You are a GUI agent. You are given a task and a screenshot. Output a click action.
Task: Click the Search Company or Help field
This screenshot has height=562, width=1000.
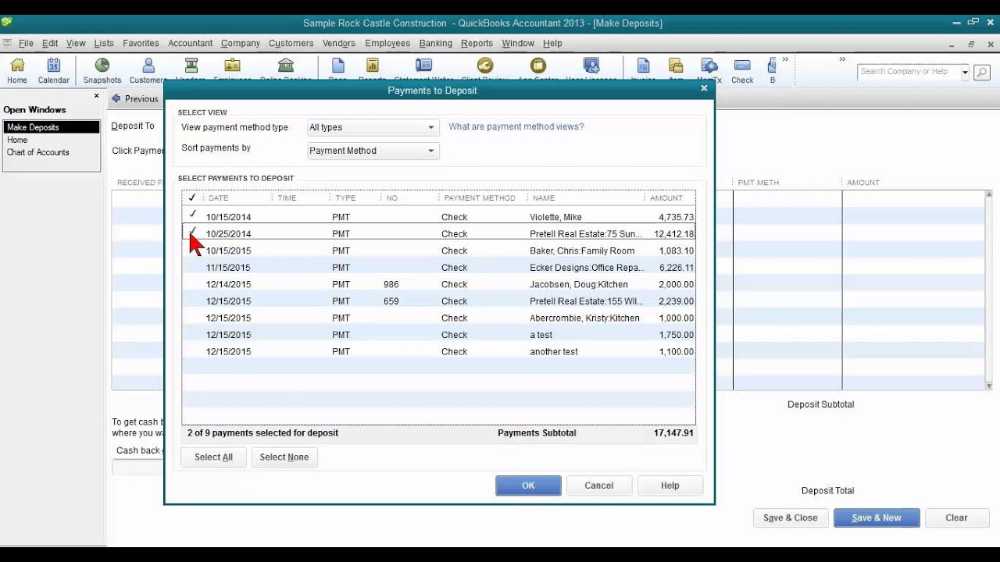pyautogui.click(x=909, y=72)
